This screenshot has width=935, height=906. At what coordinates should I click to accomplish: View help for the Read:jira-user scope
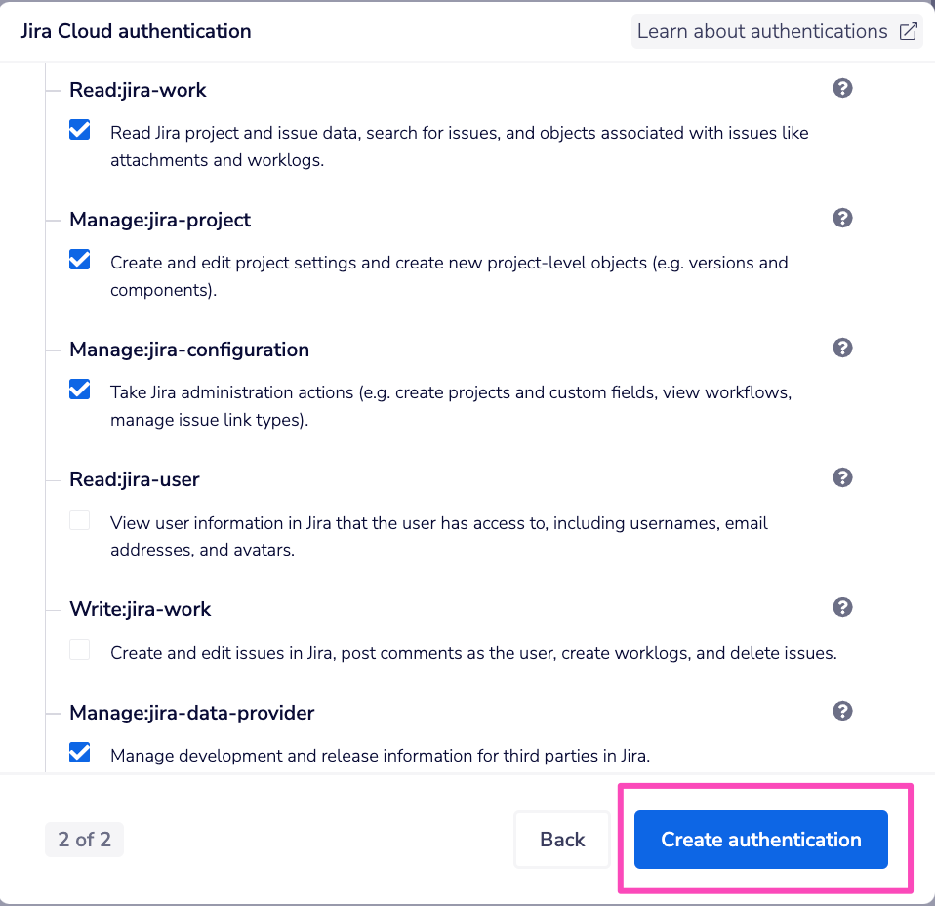pos(842,477)
